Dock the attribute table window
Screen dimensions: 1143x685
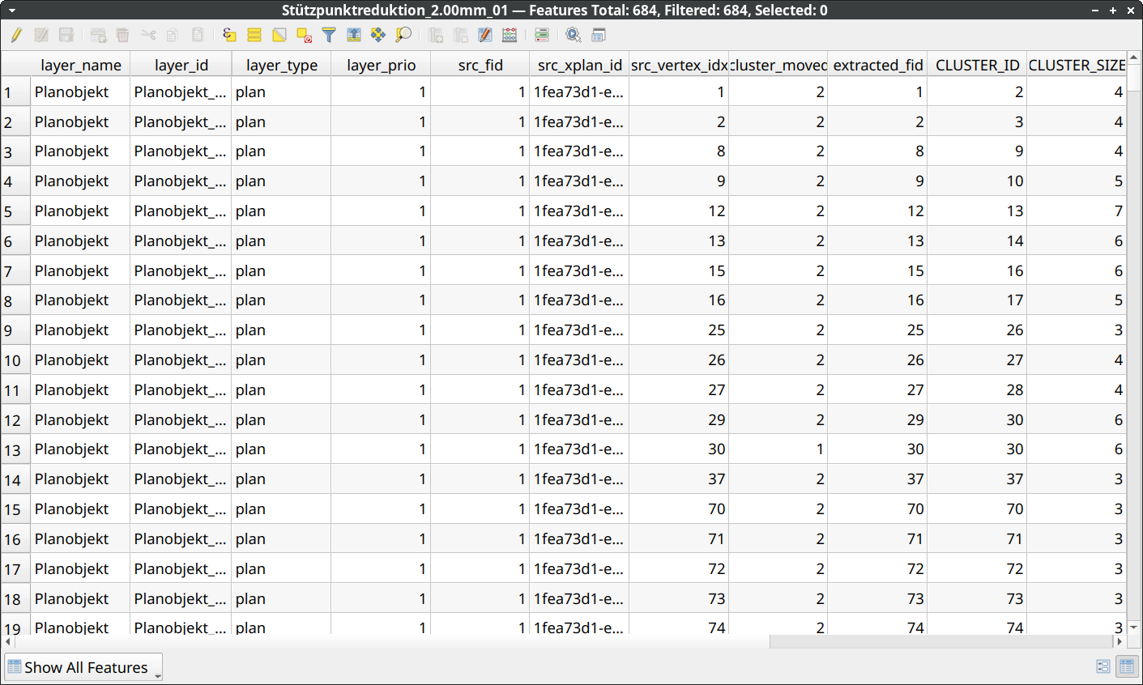pyautogui.click(x=599, y=35)
